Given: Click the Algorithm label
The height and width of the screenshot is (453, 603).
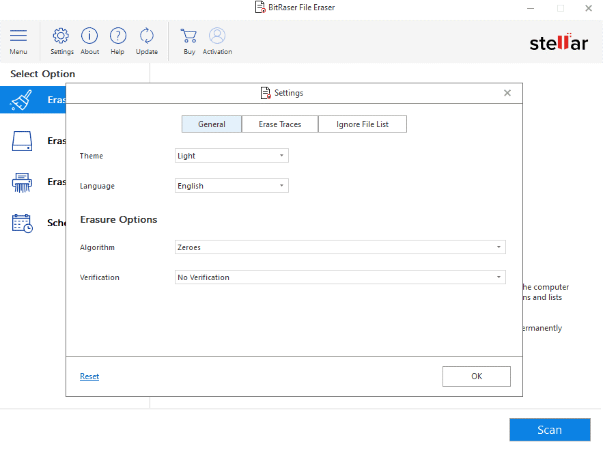Looking at the screenshot, I should tap(97, 247).
